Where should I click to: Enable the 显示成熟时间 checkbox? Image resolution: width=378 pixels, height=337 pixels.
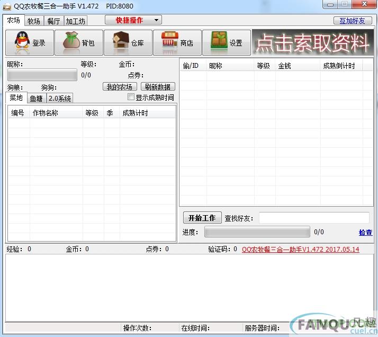[x=131, y=97]
